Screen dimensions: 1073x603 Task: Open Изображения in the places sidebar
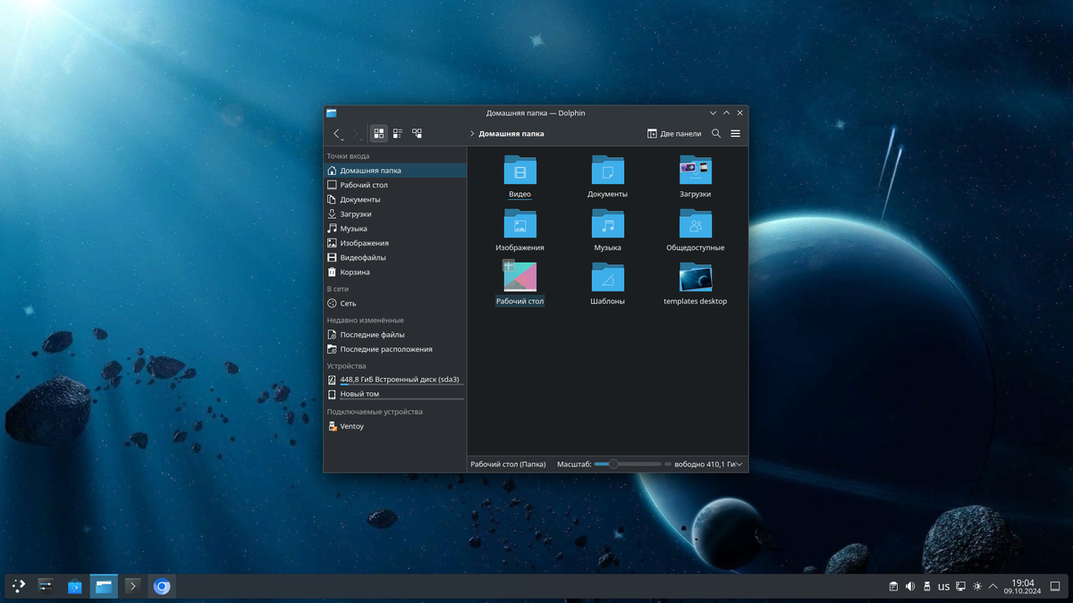395,243
